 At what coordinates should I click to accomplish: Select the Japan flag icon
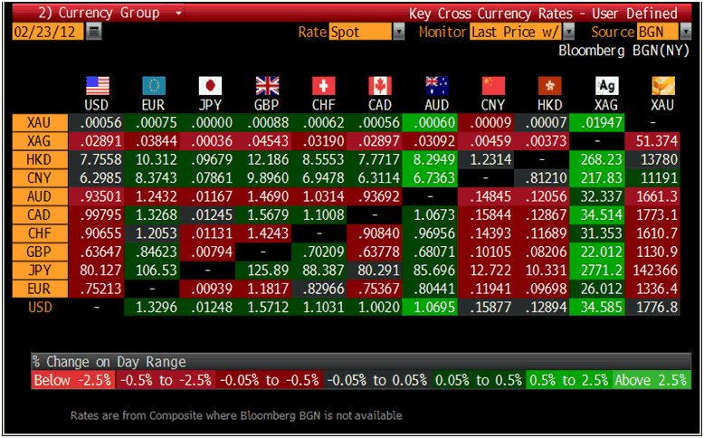(x=210, y=85)
